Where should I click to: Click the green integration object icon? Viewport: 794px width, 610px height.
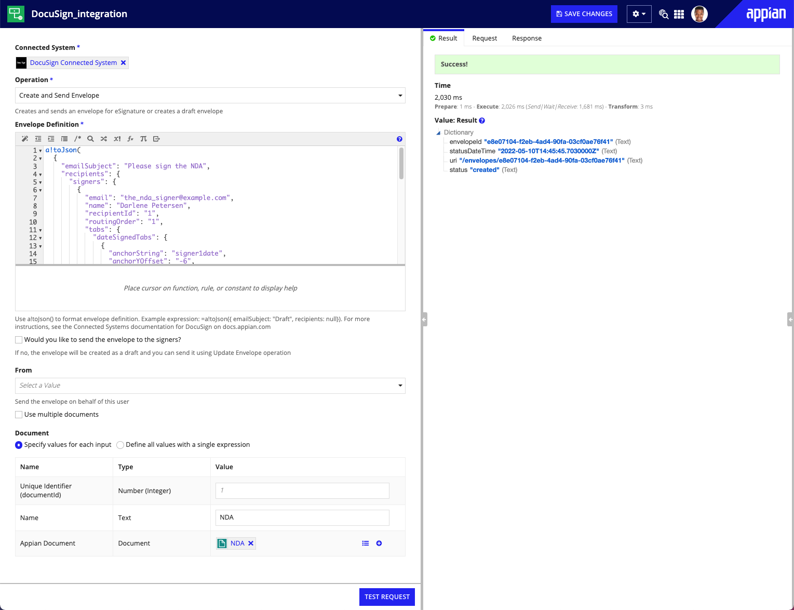click(x=16, y=14)
